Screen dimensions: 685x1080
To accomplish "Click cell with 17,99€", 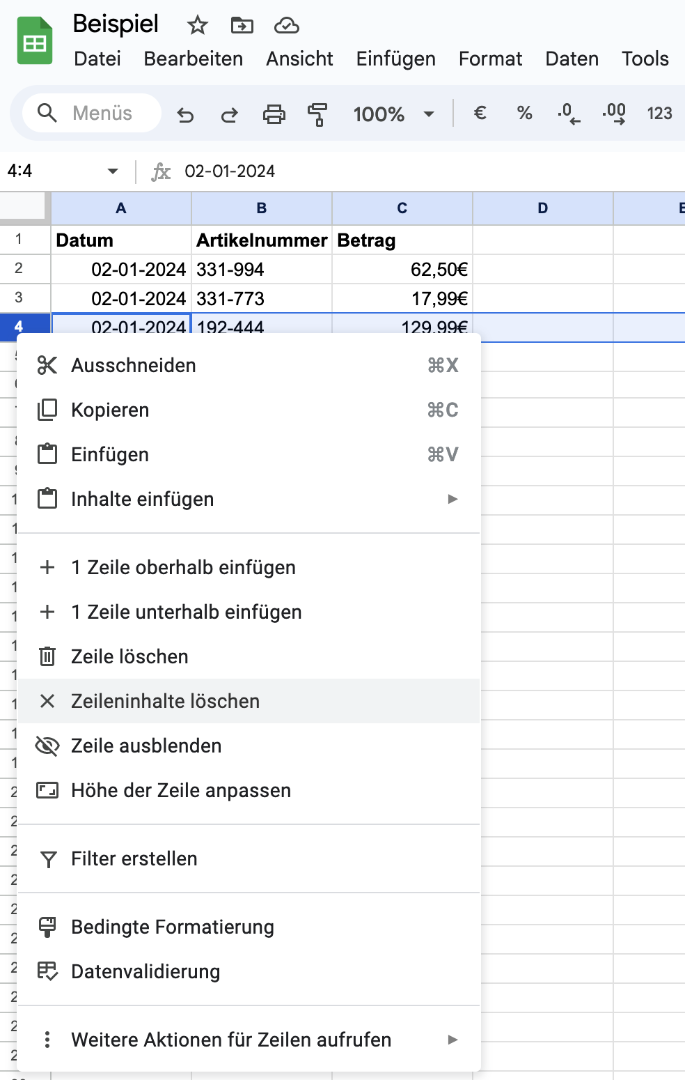I will coord(402,298).
